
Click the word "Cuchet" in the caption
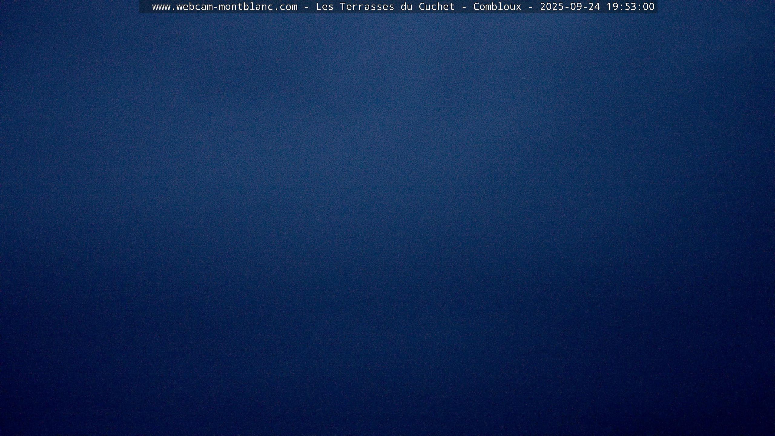point(437,7)
